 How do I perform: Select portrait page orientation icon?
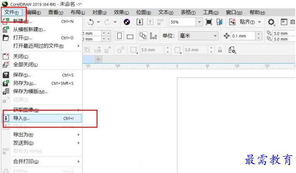(x=119, y=36)
